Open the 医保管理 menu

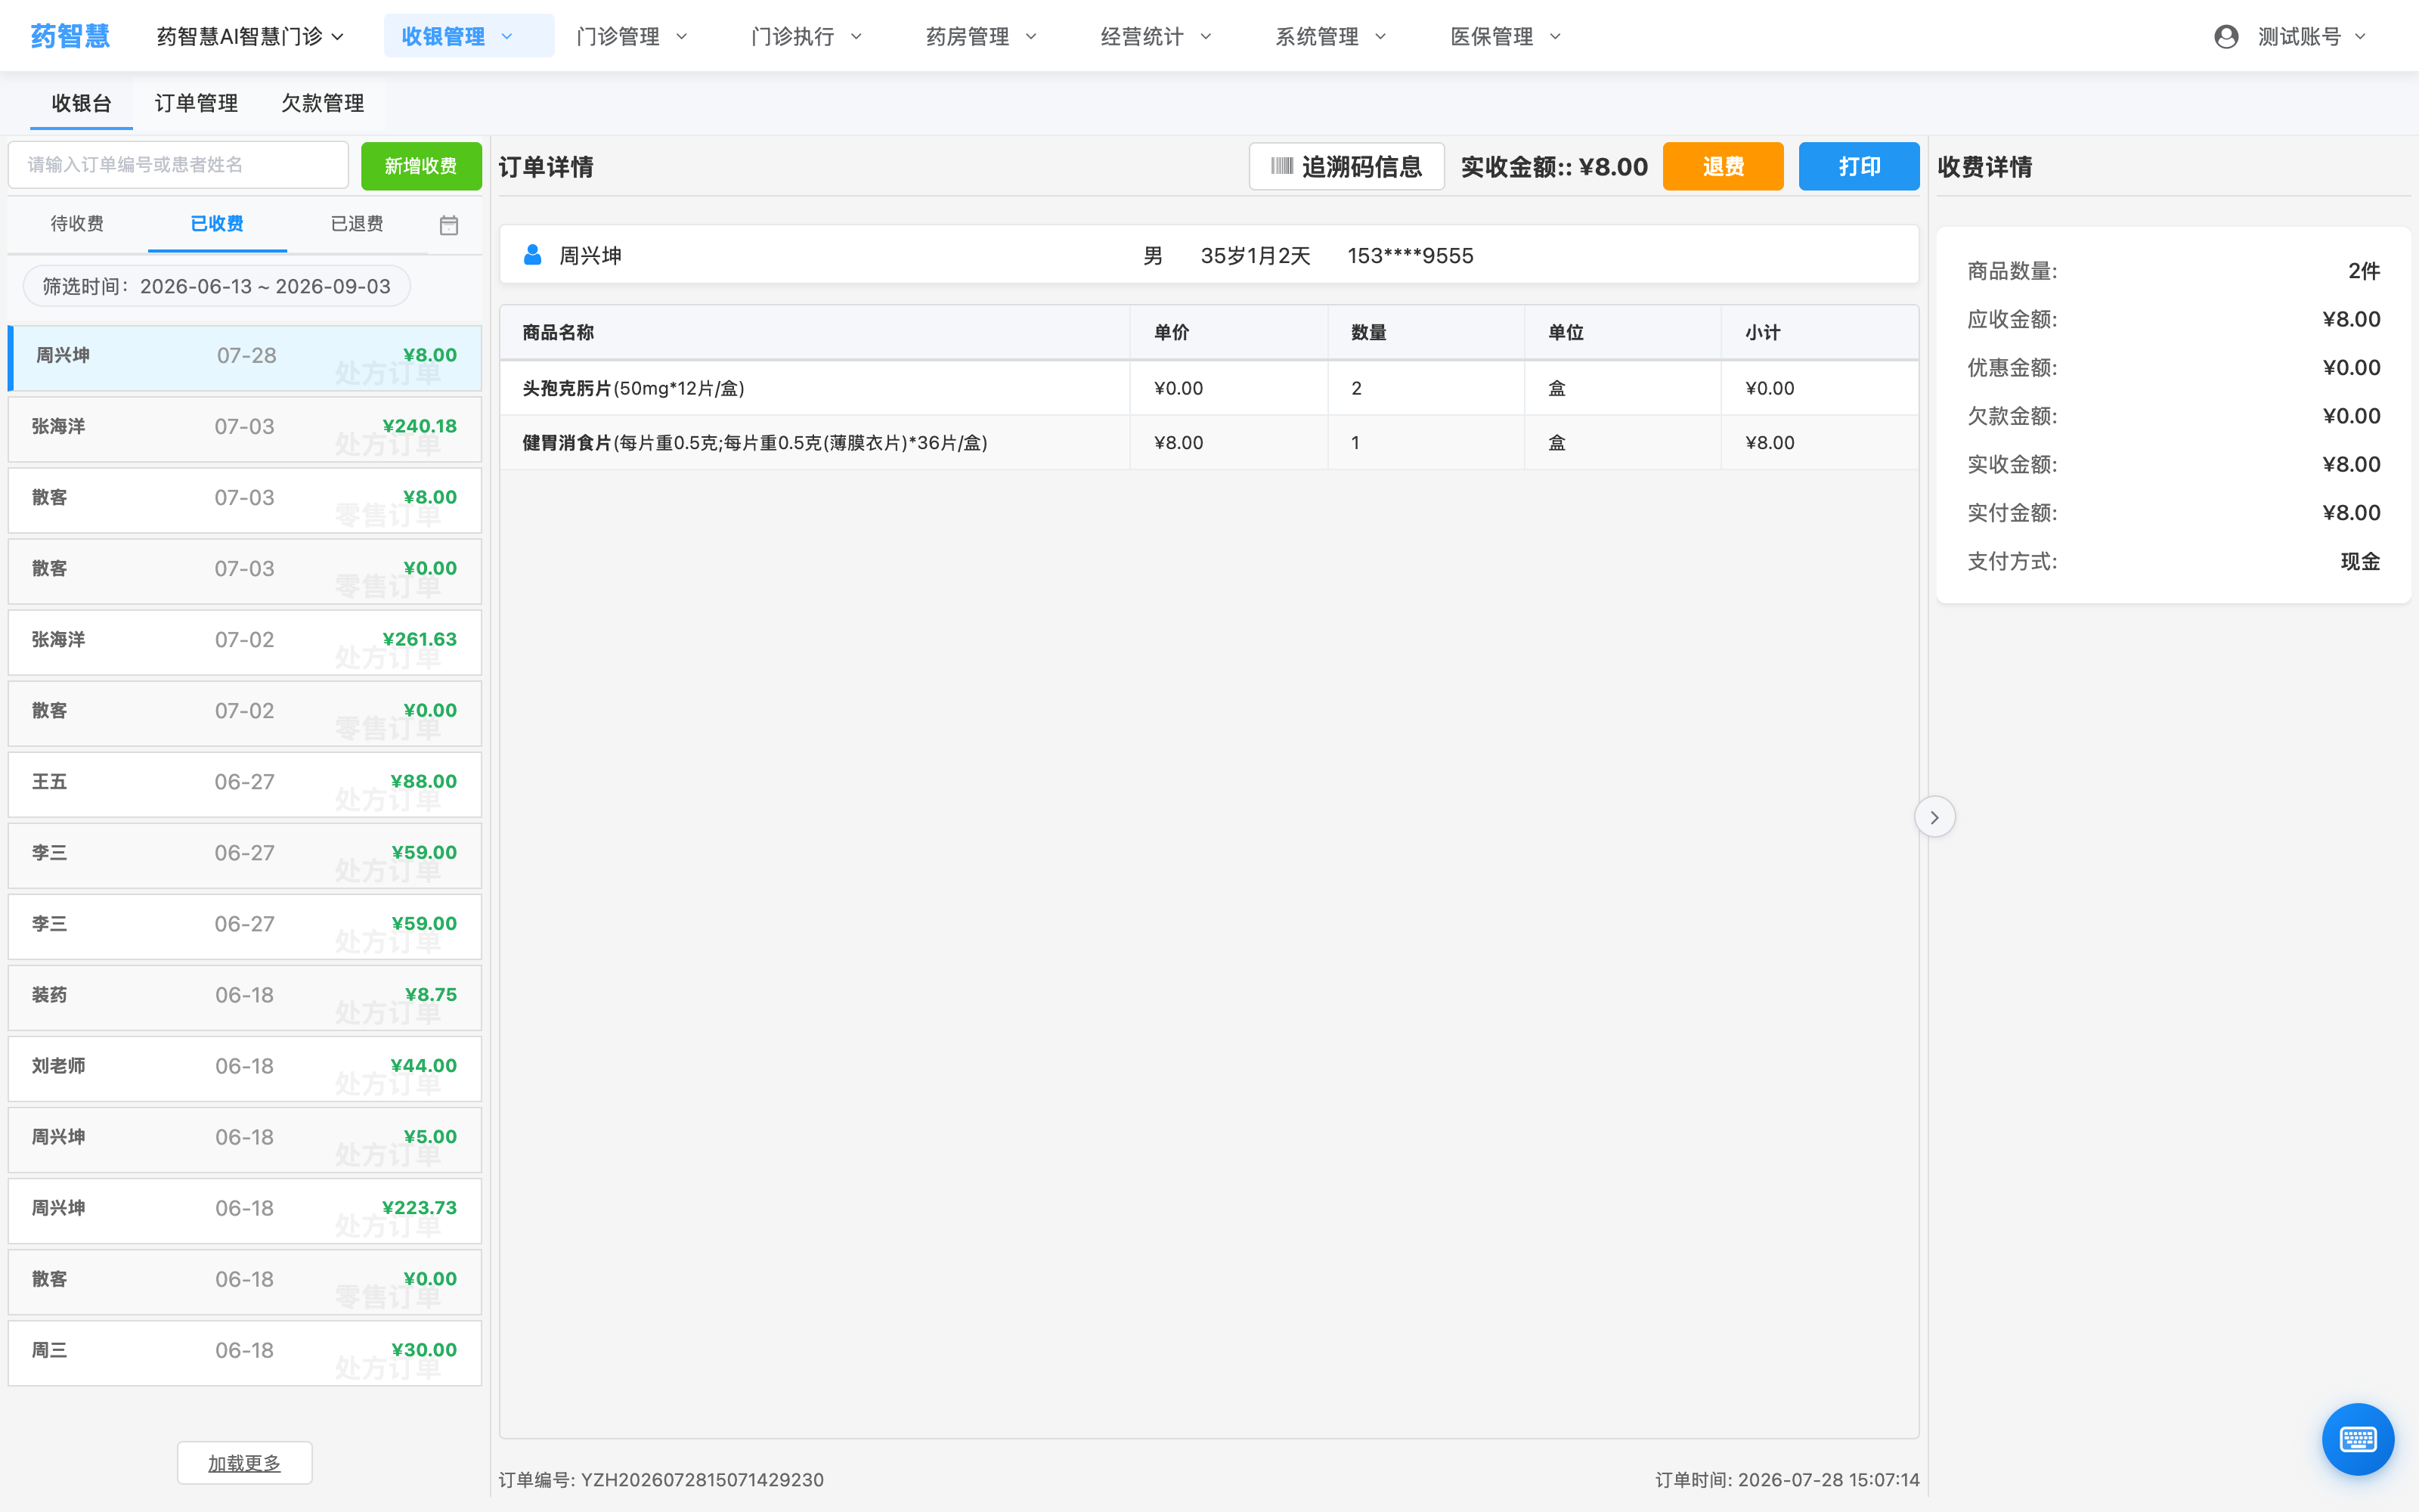click(x=1505, y=37)
